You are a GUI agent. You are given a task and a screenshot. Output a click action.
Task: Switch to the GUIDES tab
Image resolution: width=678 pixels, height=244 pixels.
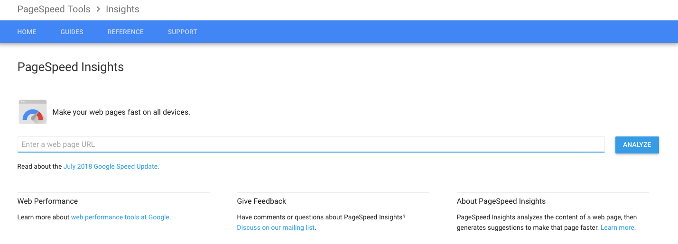pos(72,32)
